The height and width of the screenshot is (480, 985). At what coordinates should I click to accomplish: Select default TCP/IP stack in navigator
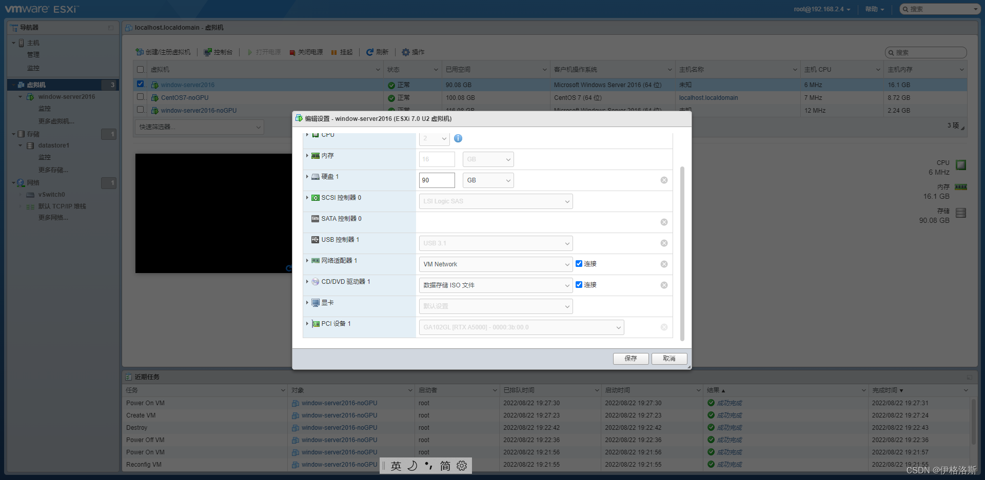tap(62, 206)
